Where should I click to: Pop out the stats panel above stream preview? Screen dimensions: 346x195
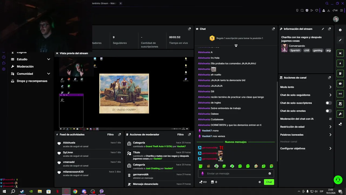click(x=189, y=29)
